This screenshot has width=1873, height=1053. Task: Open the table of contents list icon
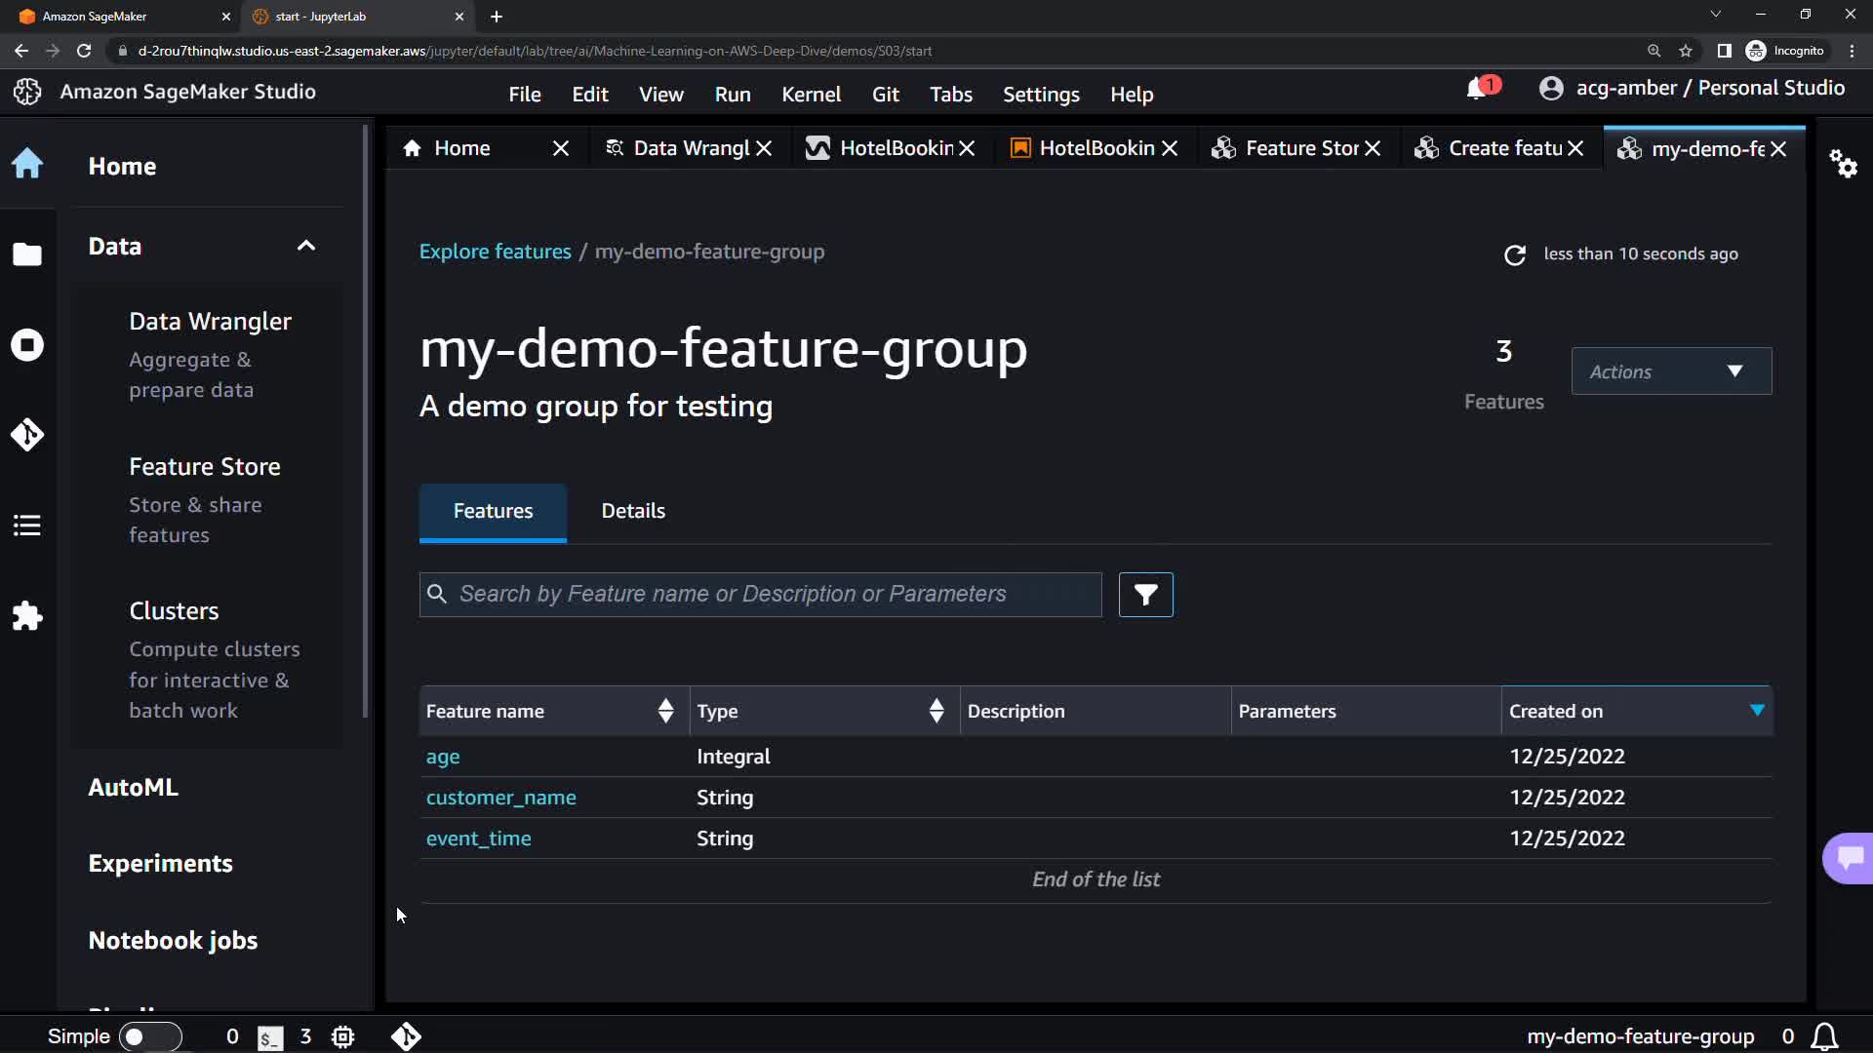click(27, 526)
